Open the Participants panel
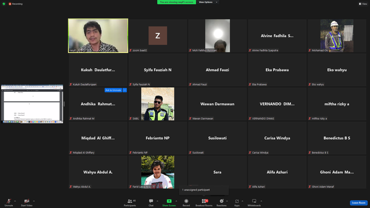Screen dimensions: 370x208 click(129, 202)
